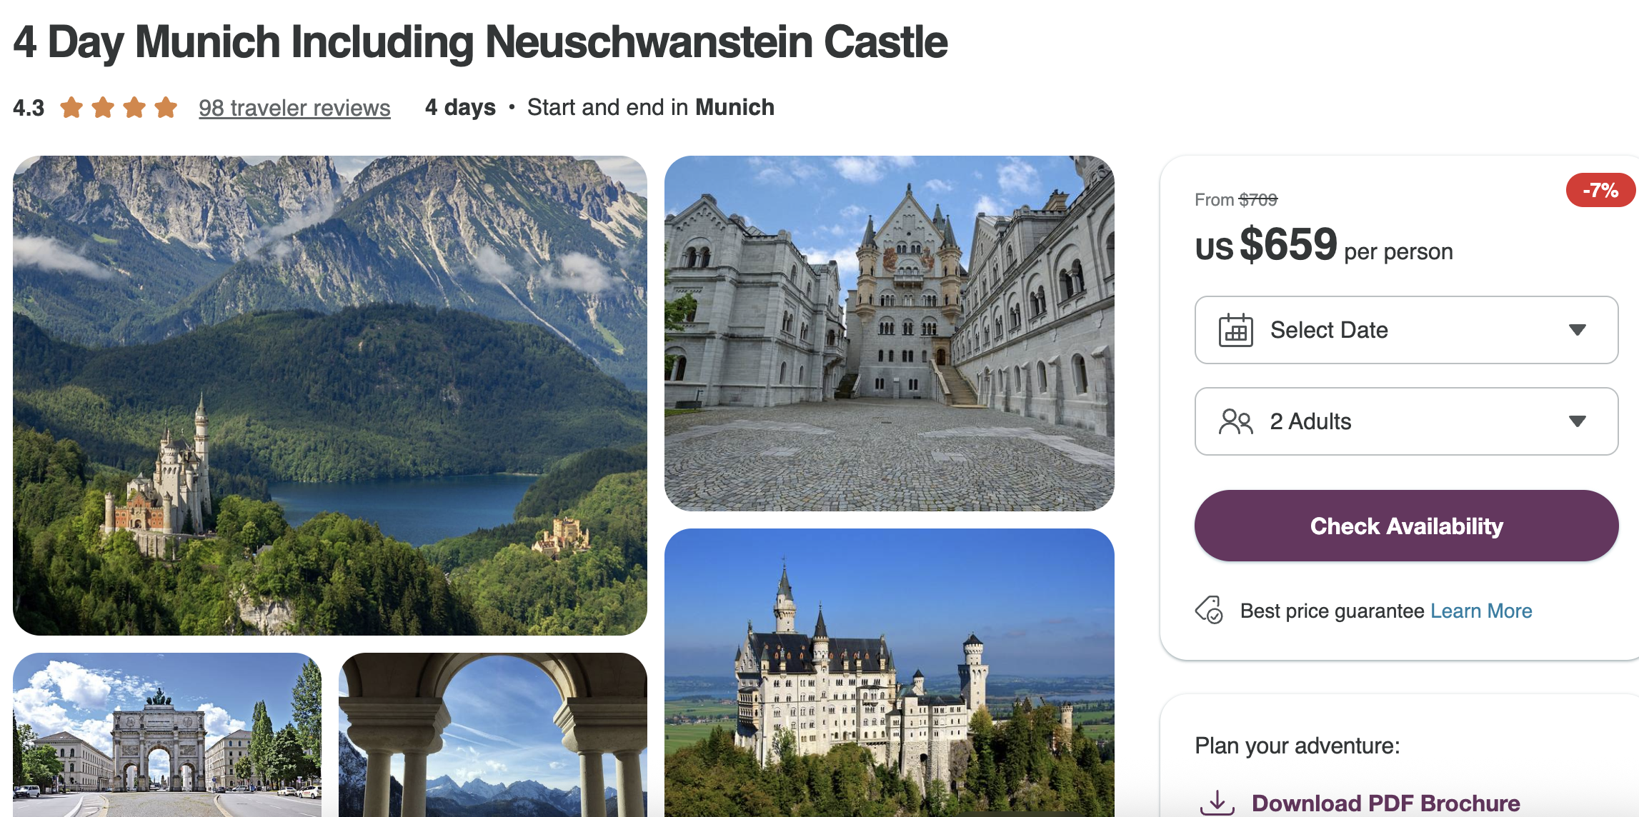Click the download arrow icon

1217,802
